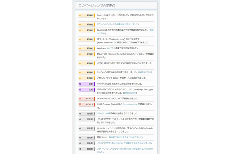Screen dimensions: 232x154
Task: Click the text 'Open H264 がサポートされました'
Action: click(113, 15)
